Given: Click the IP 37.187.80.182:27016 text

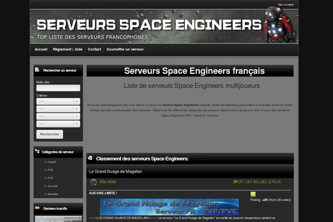Looking at the screenshot, I should 257,182.
